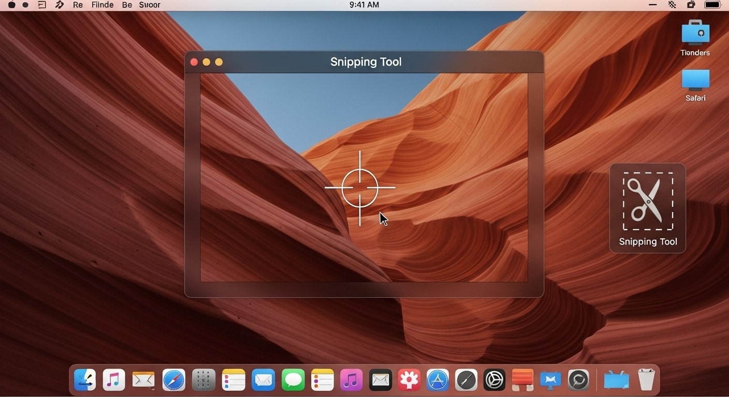
Task: Open the Finde menu in the menu bar
Action: click(x=103, y=5)
